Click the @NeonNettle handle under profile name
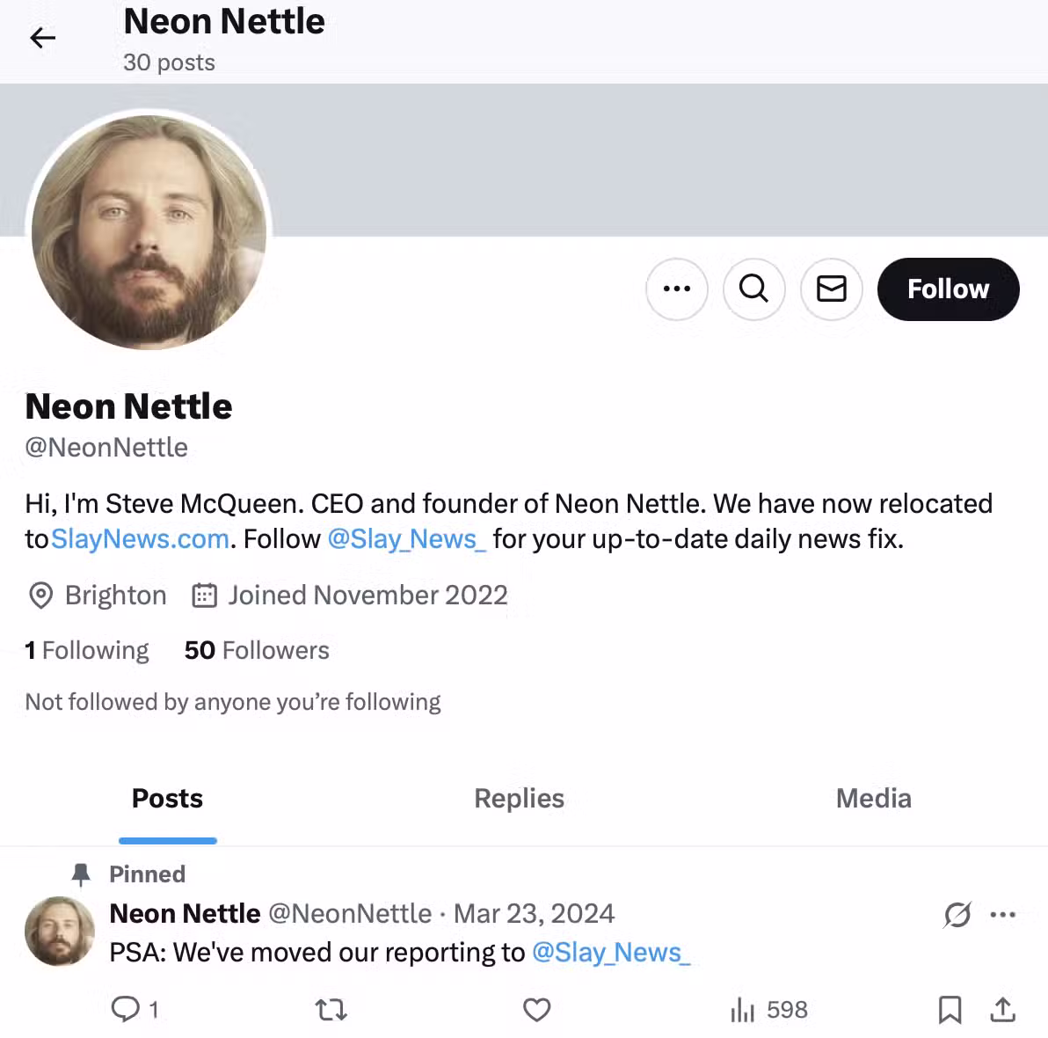The image size is (1048, 1038). tap(106, 448)
